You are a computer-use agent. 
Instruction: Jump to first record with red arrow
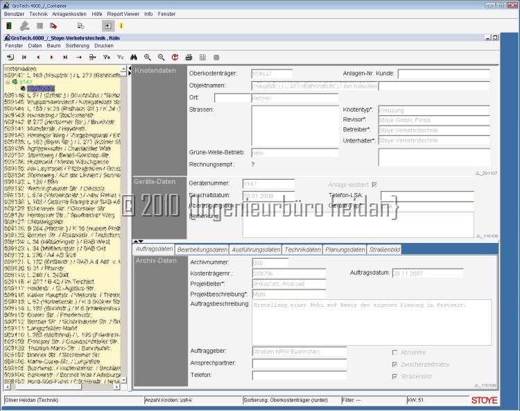point(24,57)
